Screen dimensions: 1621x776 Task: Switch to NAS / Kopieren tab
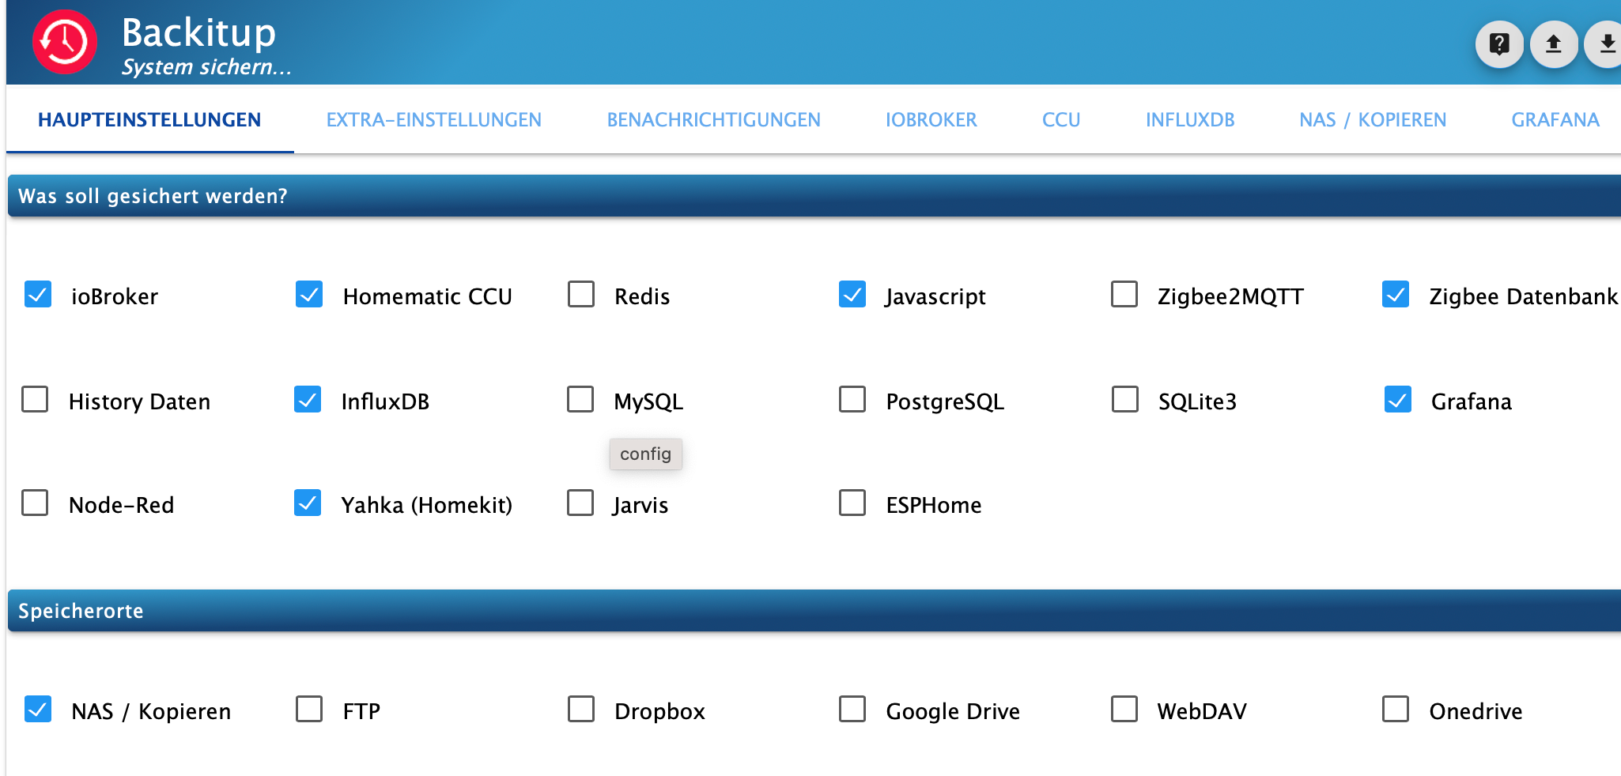click(x=1372, y=120)
